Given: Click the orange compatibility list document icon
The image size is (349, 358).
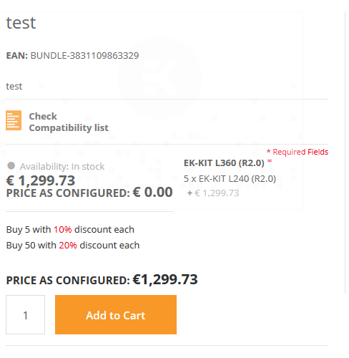Looking at the screenshot, I should pos(14,120).
